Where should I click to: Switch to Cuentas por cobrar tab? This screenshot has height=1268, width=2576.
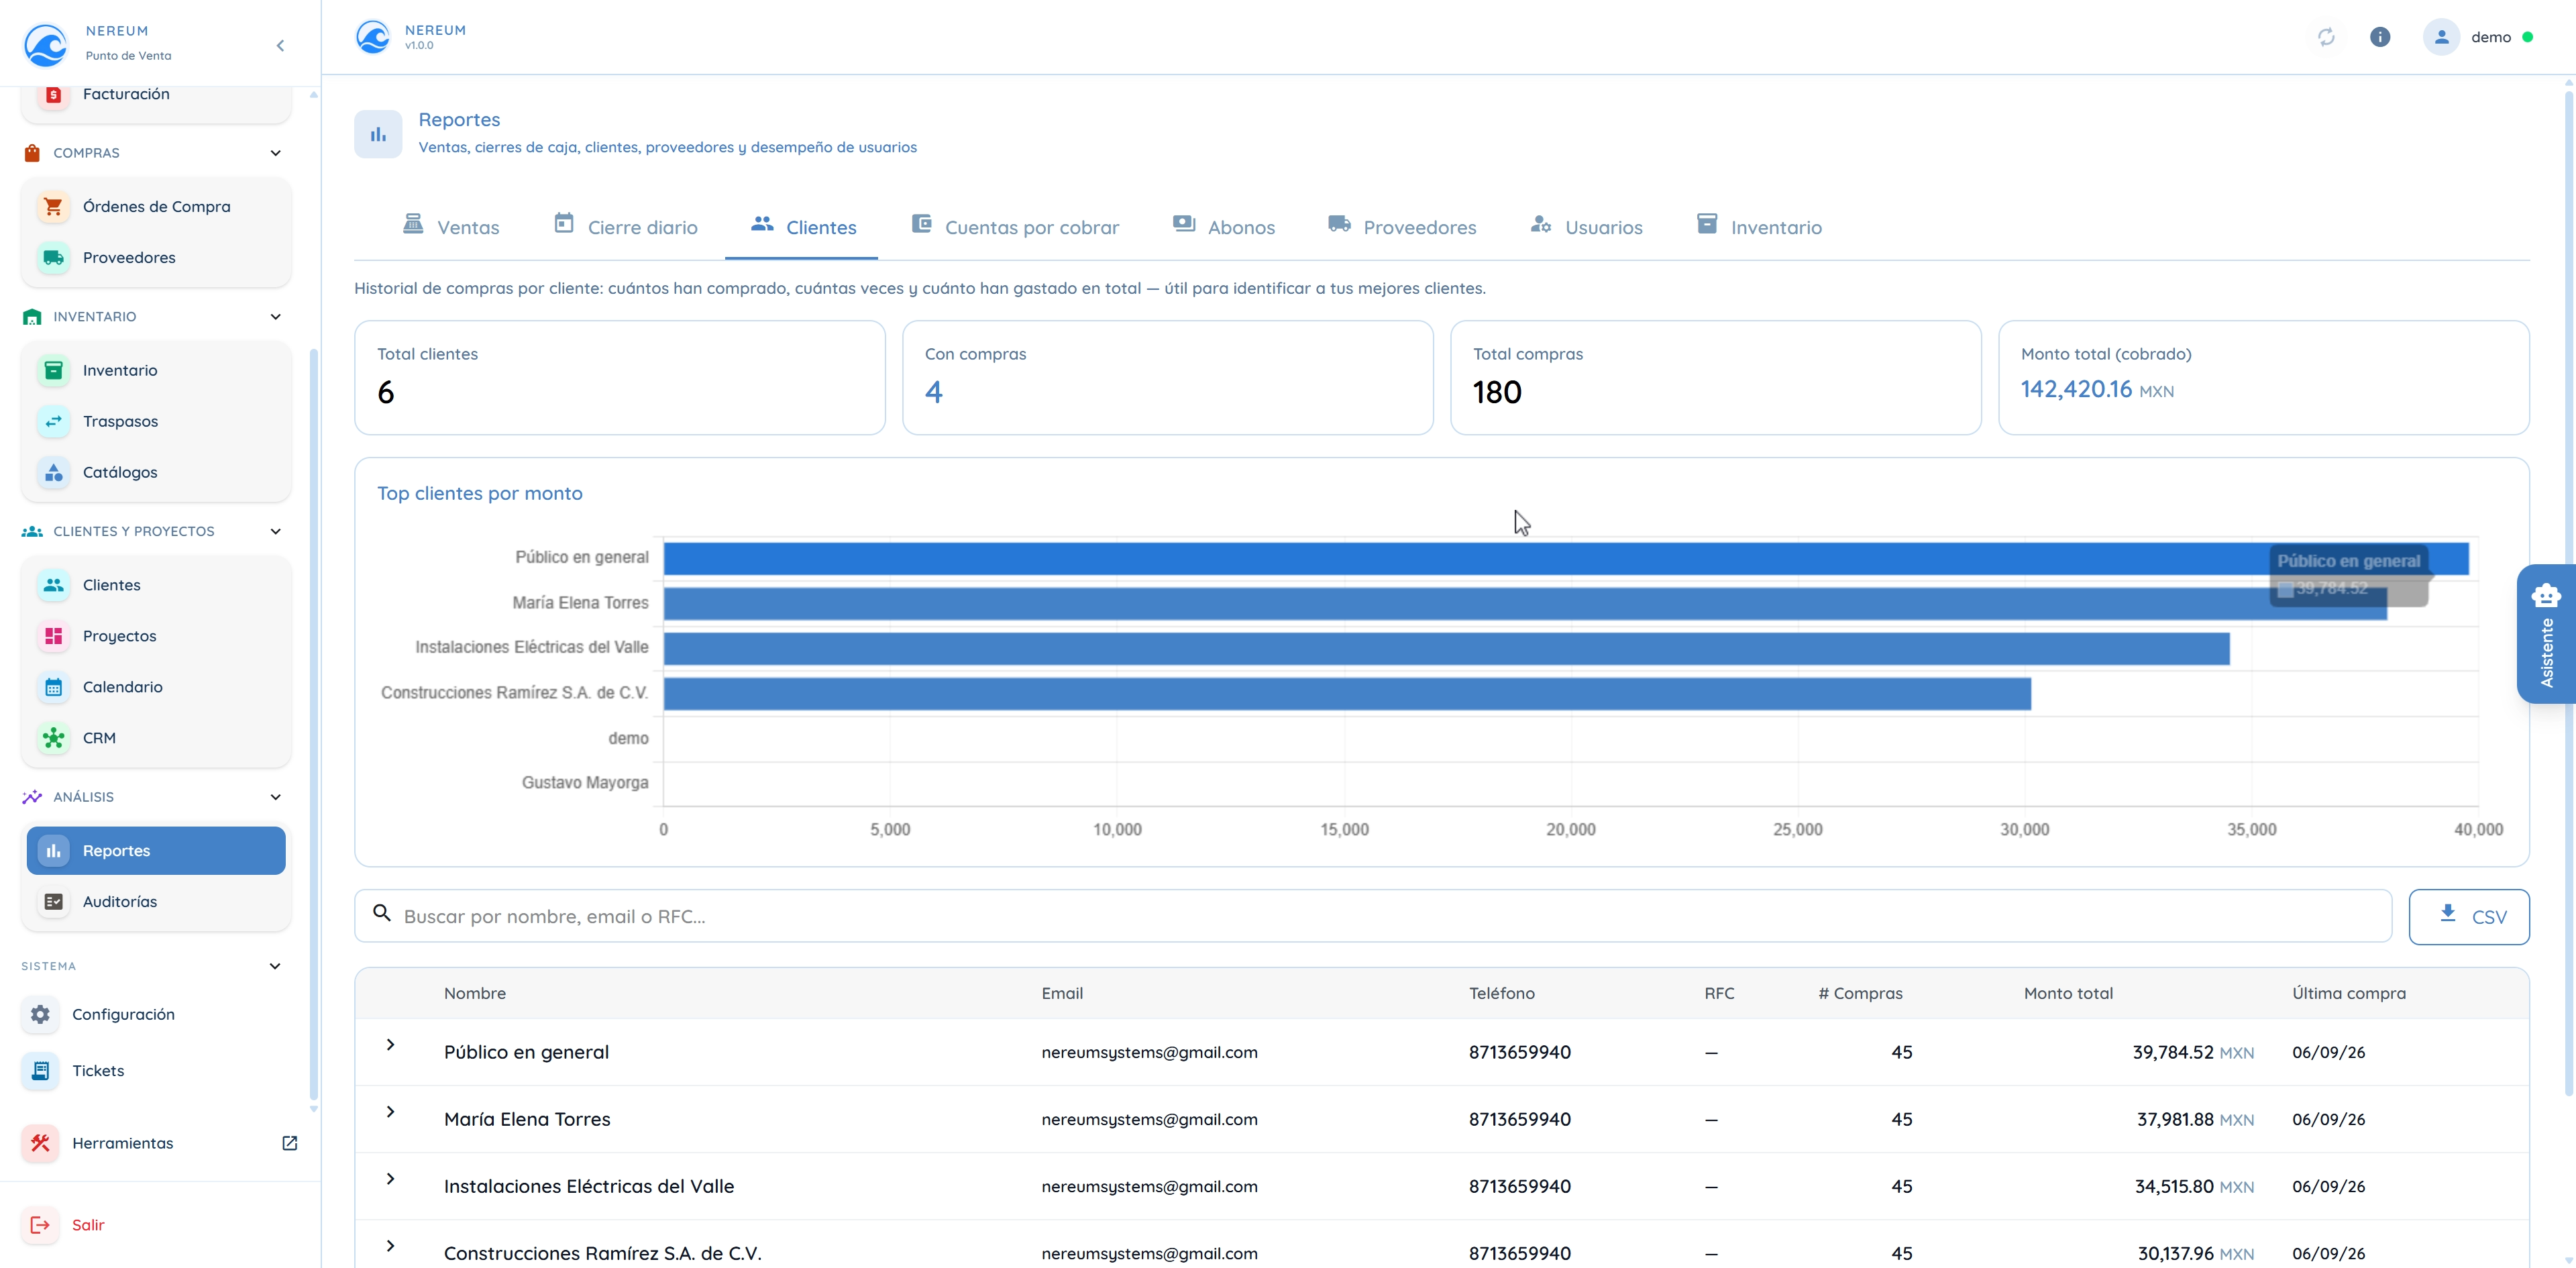tap(1015, 227)
